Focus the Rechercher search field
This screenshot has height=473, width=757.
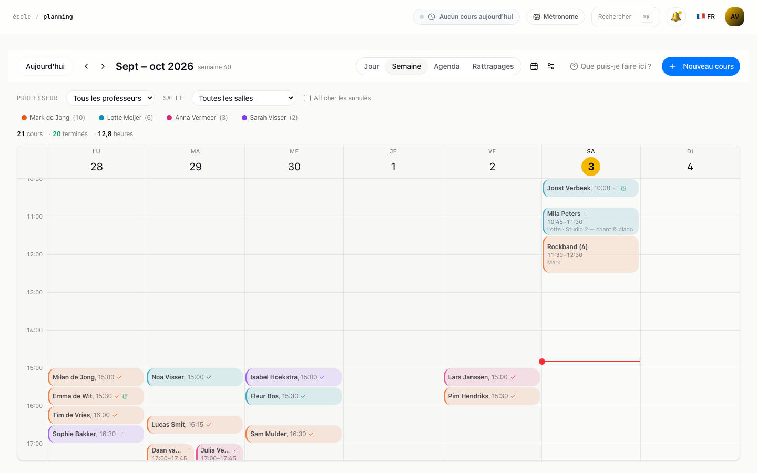click(x=626, y=17)
